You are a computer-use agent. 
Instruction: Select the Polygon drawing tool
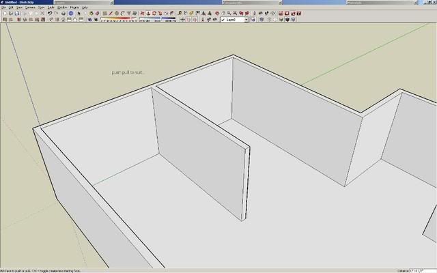pyautogui.click(x=129, y=14)
